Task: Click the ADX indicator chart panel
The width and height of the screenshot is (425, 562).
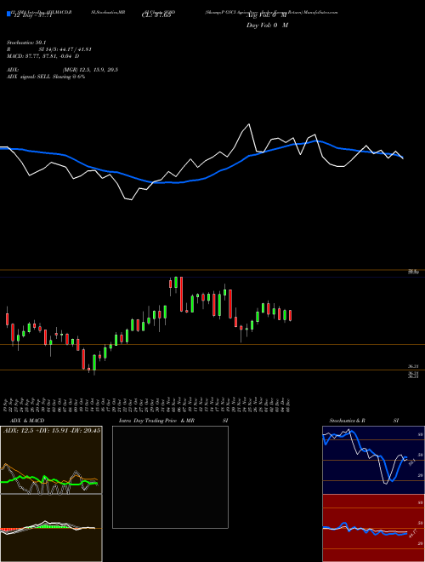Action: coord(51,460)
